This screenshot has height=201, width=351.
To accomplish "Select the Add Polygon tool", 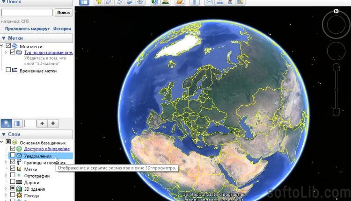I will coord(109,2).
